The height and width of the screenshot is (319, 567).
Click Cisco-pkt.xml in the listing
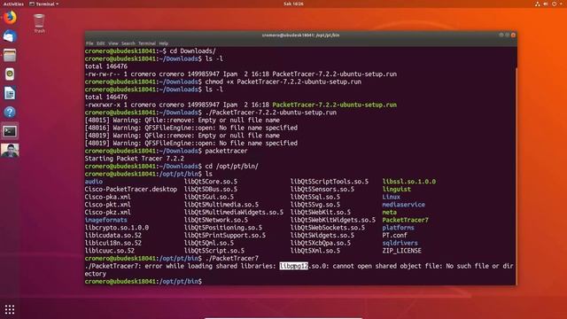click(108, 205)
